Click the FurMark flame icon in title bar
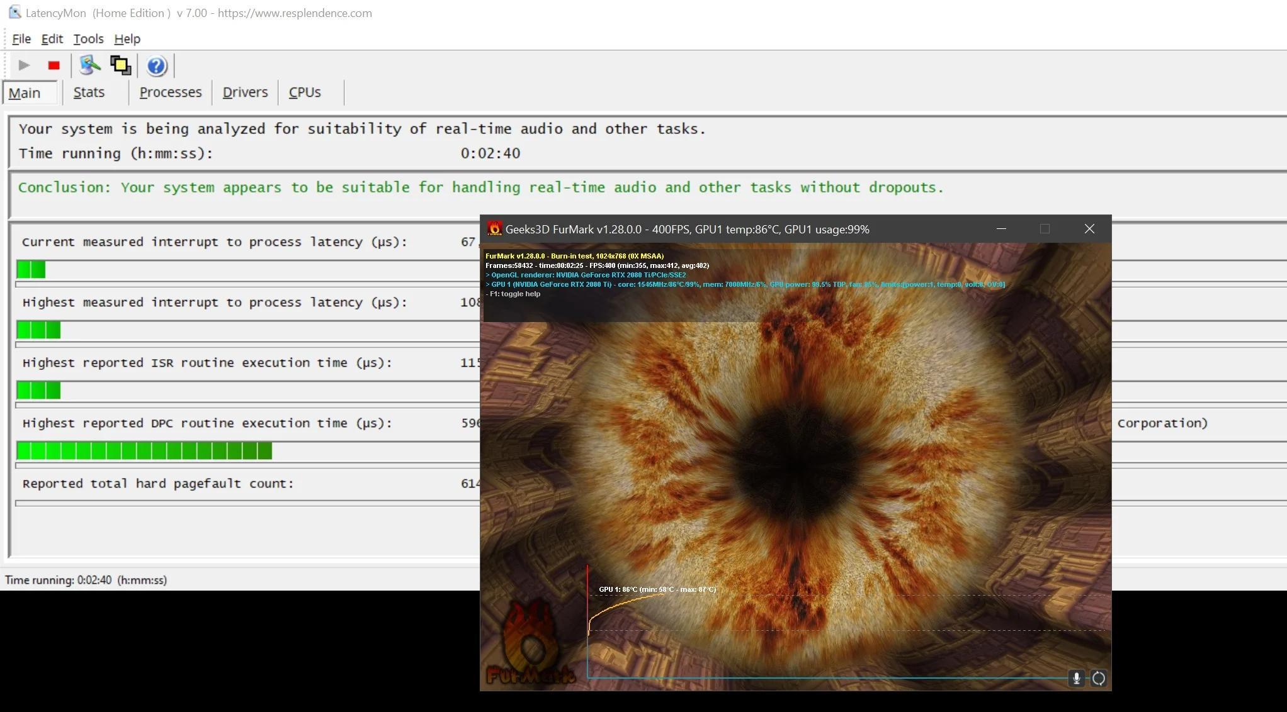 [x=494, y=229]
